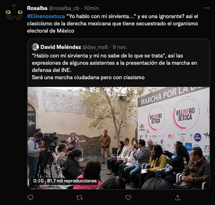Open the quoted tweet's 9 nov. date
Screen dimensions: 215x205
120,47
